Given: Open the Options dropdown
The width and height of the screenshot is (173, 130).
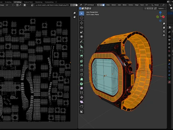Looking at the screenshot, I should pos(162,8).
